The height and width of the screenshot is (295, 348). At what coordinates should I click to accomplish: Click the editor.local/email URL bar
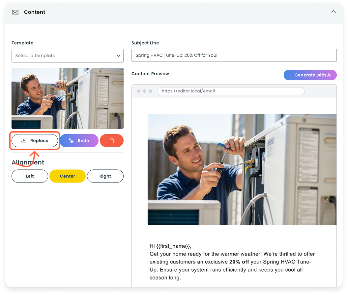231,91
